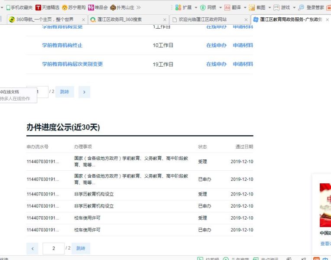
Task: Click 在线申办 for 学前教育机构终止
Action: (216, 45)
